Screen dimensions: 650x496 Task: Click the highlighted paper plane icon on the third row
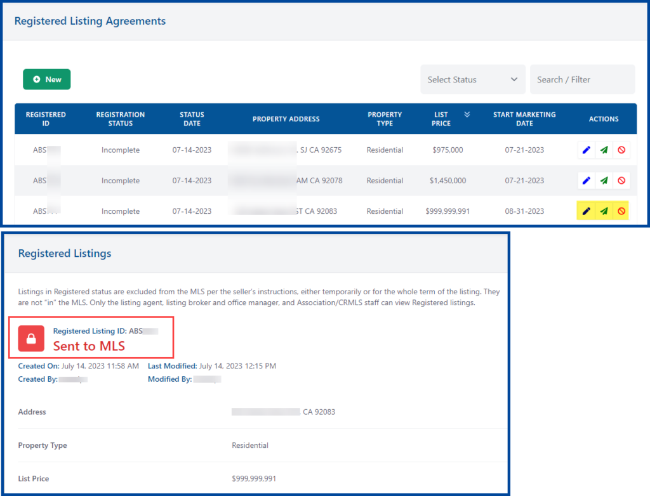(x=604, y=210)
